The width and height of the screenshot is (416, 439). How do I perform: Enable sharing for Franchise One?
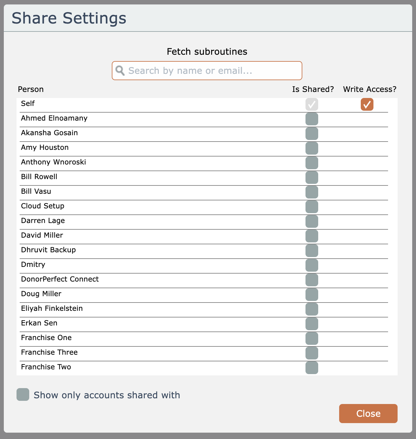(x=312, y=338)
